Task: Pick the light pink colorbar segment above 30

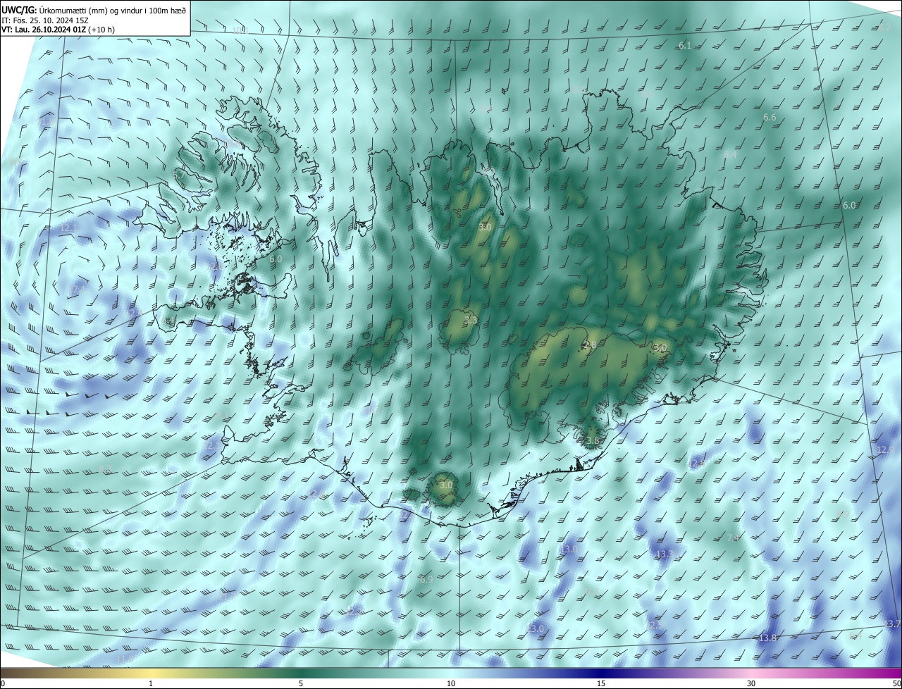Action: click(751, 673)
